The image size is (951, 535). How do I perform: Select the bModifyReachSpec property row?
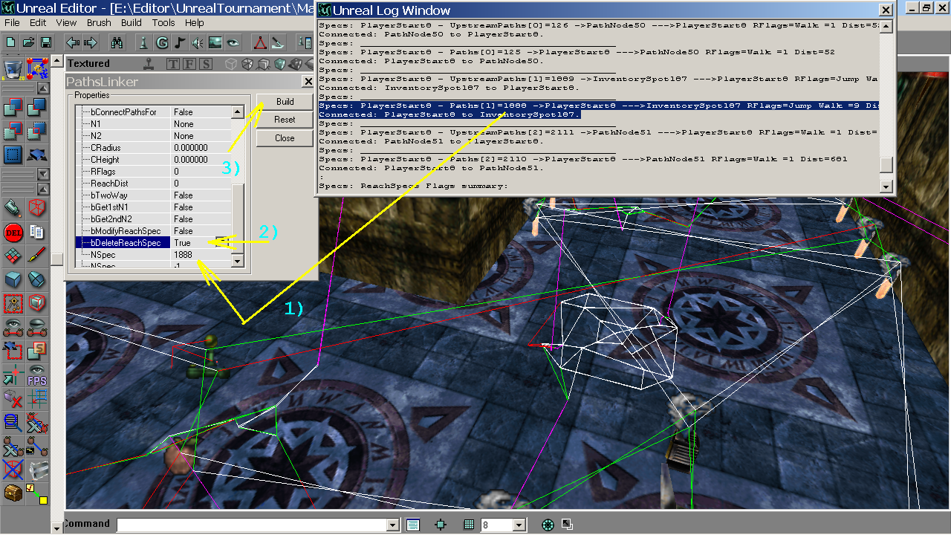[153, 231]
